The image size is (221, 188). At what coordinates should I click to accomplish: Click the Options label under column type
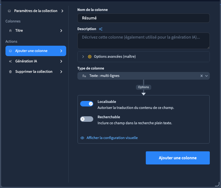144,87
